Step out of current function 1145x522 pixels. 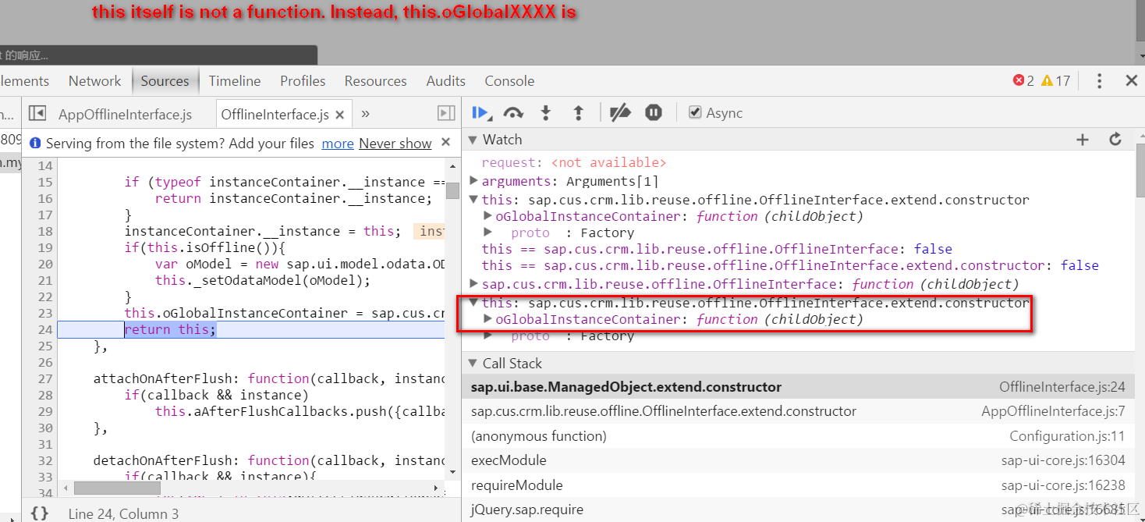579,113
